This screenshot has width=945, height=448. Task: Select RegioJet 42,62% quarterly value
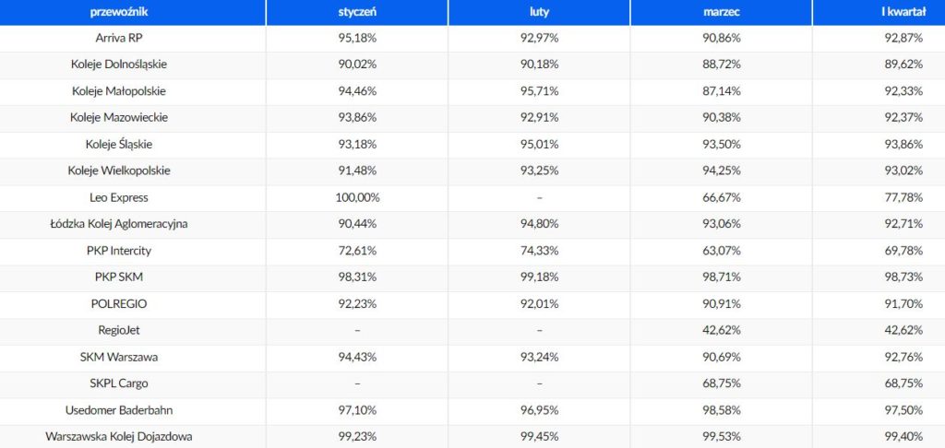click(x=904, y=331)
